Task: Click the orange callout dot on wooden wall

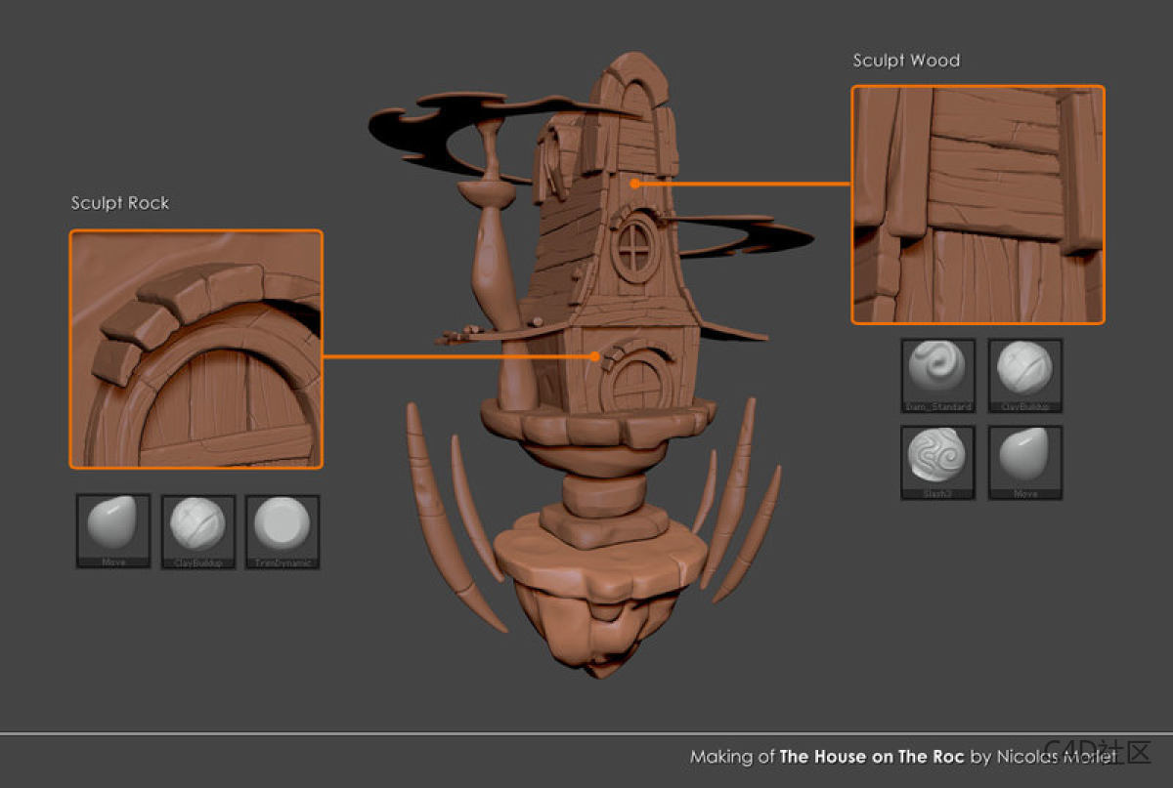Action: (635, 183)
